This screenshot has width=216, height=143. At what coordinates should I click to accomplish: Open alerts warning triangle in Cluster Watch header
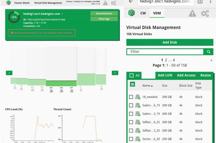(x=106, y=3)
